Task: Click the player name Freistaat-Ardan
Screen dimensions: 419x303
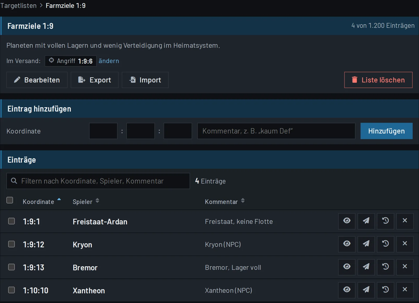Action: click(100, 222)
